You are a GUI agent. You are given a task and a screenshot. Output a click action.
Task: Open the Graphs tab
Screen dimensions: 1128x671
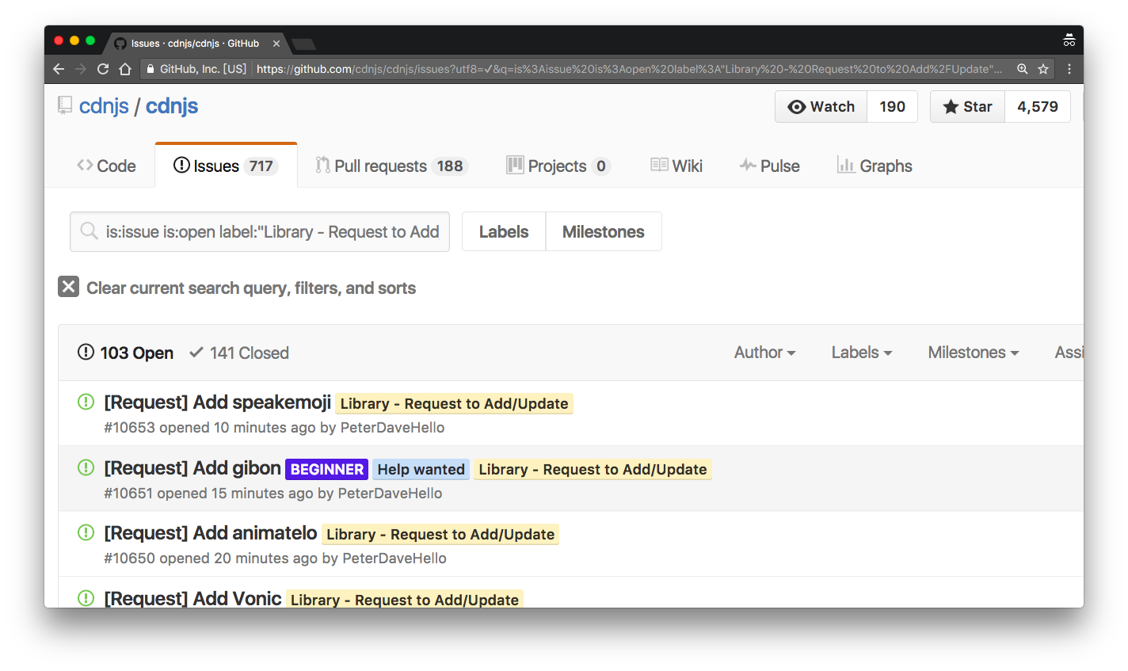(875, 166)
